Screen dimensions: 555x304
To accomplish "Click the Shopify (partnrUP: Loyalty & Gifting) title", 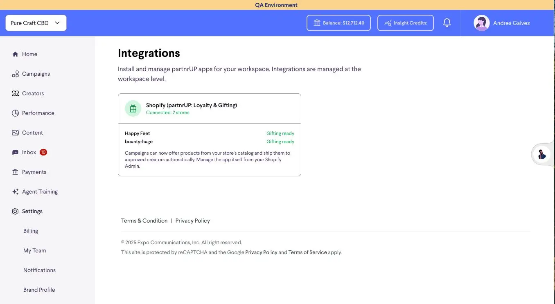I will pos(192,105).
